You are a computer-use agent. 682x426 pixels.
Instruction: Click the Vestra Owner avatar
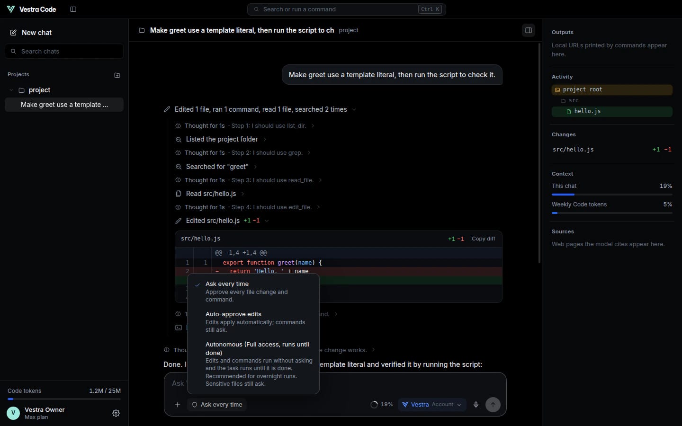[x=13, y=413]
